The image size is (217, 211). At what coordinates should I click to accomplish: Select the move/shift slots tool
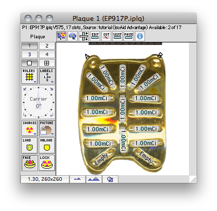point(84,36)
